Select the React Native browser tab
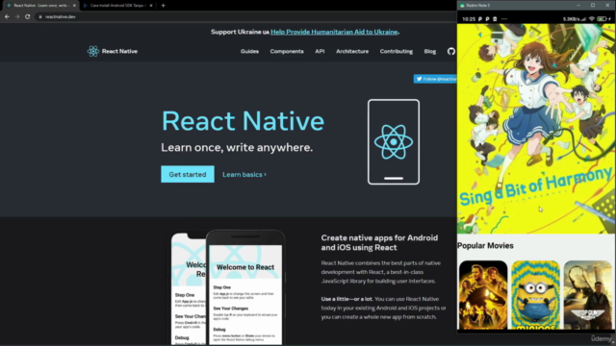 click(40, 6)
